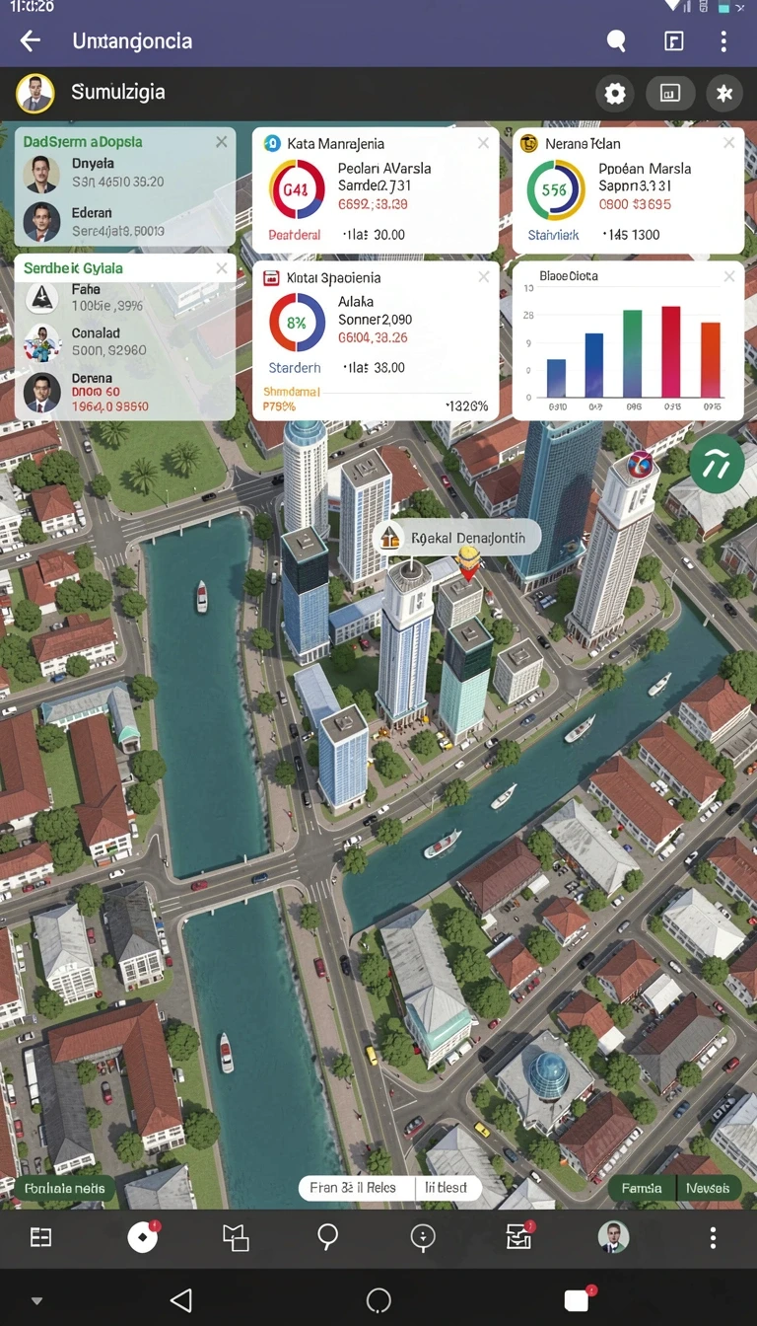Select the Ederan person row

[125, 222]
